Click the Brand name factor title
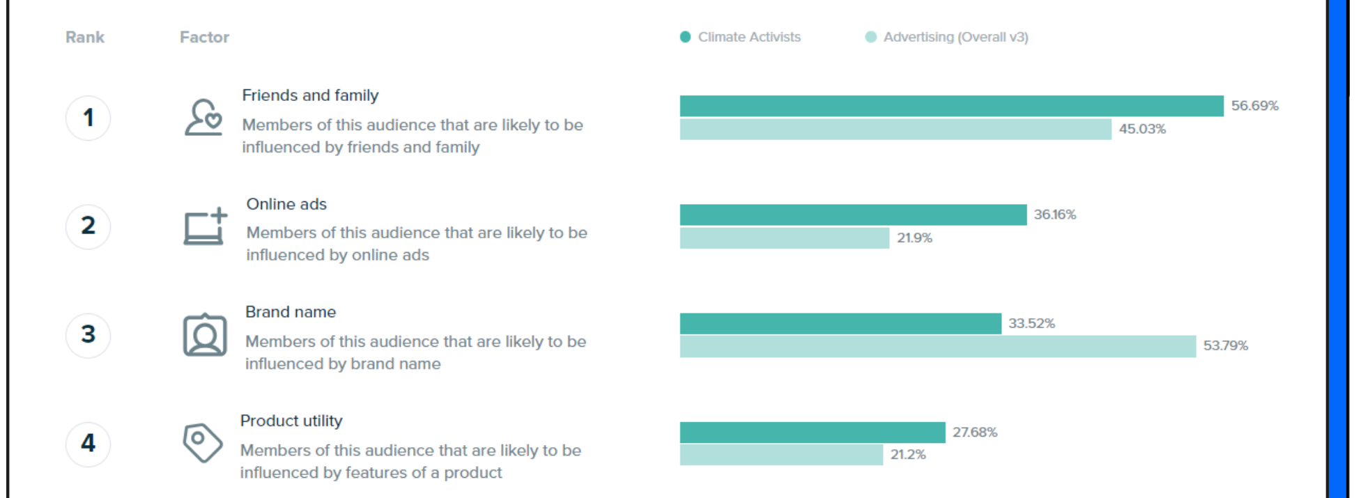Image resolution: width=1356 pixels, height=498 pixels. 291,312
